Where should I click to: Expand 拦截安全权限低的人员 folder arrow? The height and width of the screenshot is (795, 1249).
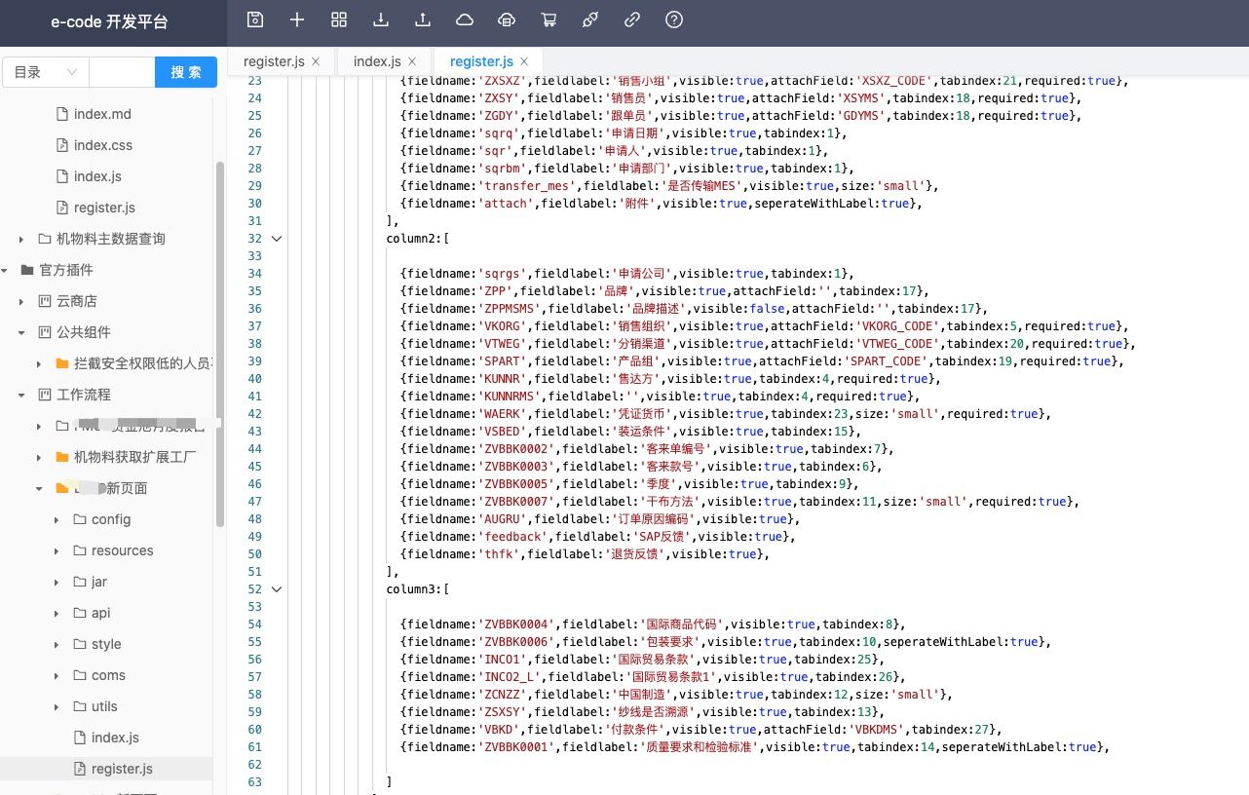coord(39,363)
